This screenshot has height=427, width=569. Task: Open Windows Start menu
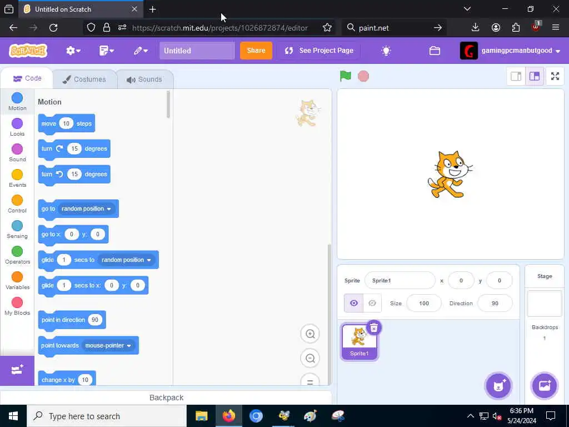(13, 416)
